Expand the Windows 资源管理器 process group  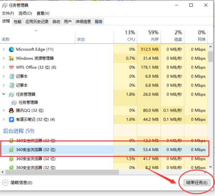(4, 58)
